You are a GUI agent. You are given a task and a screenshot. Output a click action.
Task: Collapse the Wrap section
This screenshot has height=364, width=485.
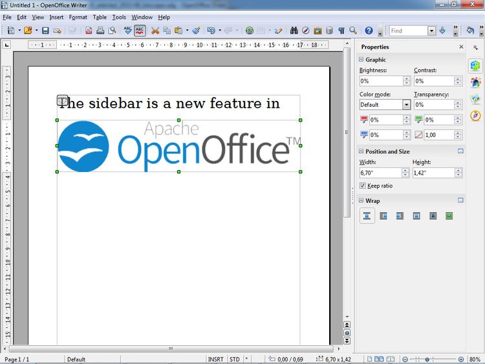[361, 200]
